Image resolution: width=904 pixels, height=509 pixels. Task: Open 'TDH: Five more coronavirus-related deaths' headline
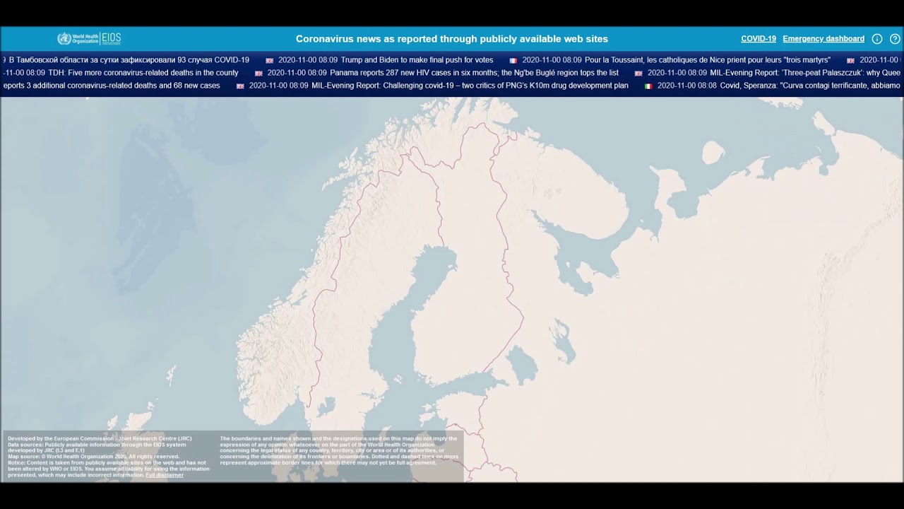[143, 73]
